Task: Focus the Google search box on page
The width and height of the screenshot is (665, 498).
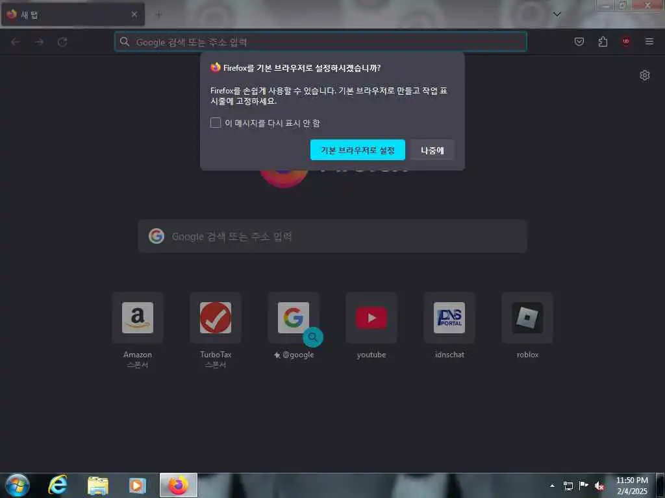Action: click(332, 236)
